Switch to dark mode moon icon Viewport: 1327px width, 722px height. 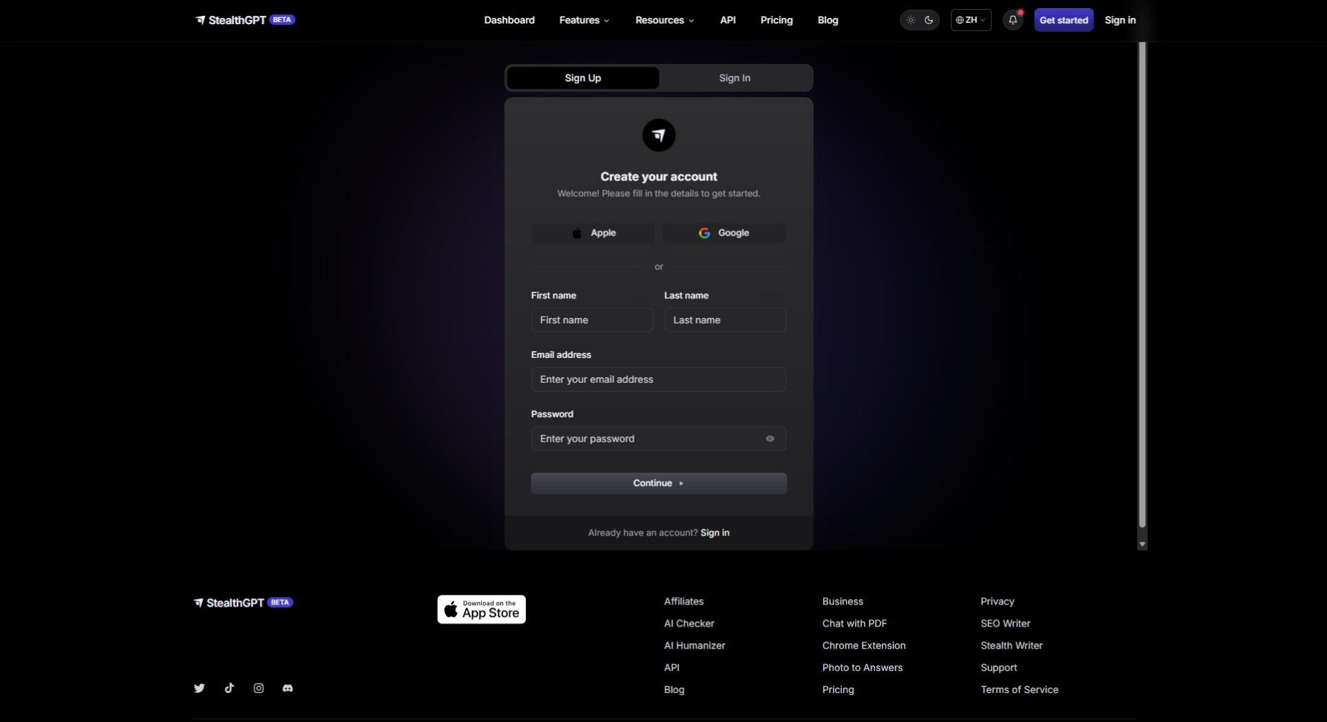point(929,20)
